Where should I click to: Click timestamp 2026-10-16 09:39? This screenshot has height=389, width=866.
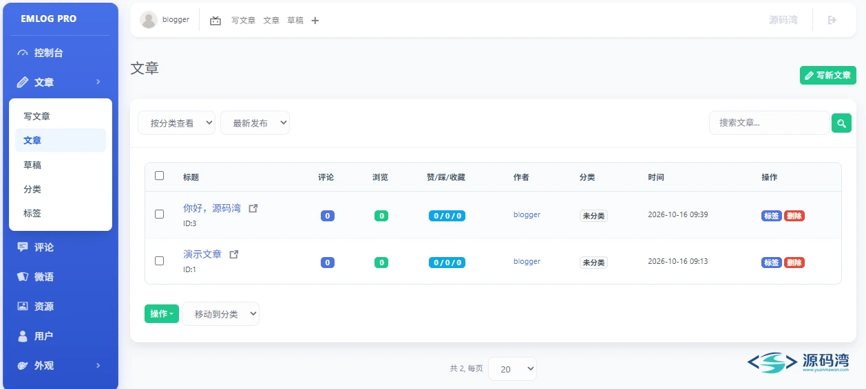point(678,214)
